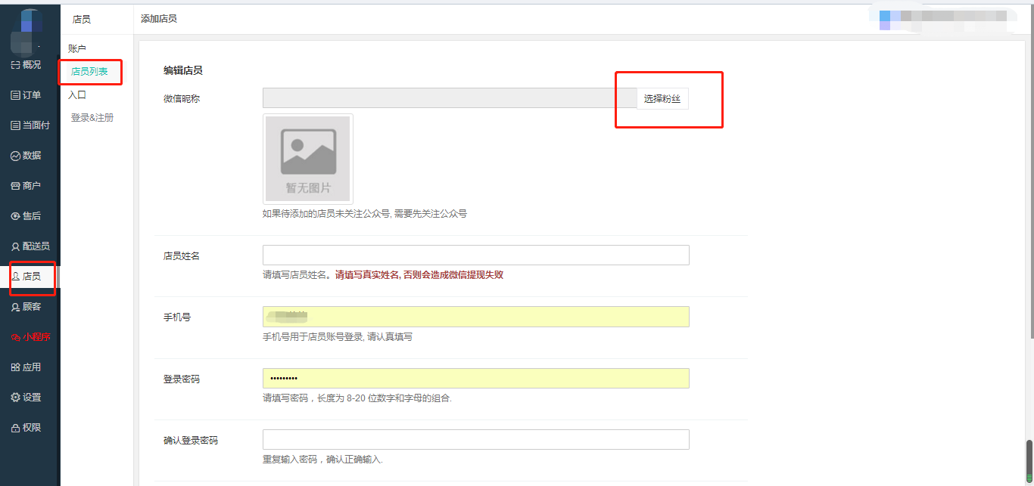1034x486 pixels.
Task: Click 入口 submenu heading
Action: point(77,95)
